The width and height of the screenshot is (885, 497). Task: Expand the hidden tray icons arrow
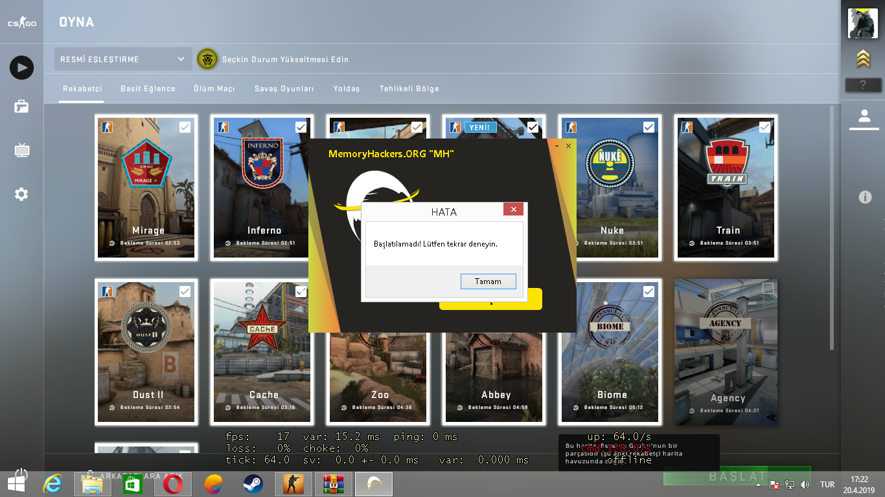(x=757, y=484)
